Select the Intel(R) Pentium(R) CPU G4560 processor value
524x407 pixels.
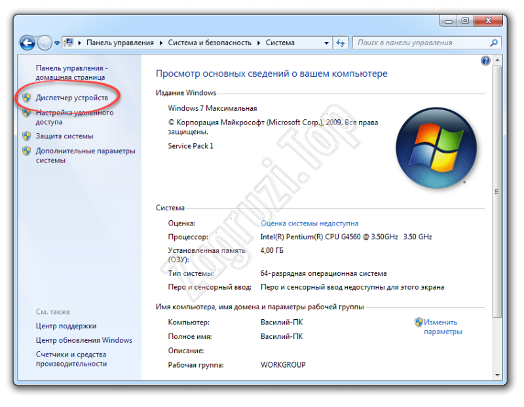click(x=346, y=237)
